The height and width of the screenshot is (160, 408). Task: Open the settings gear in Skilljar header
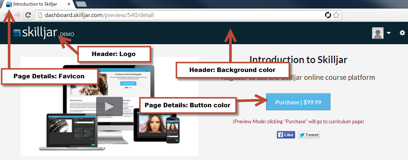click(402, 33)
